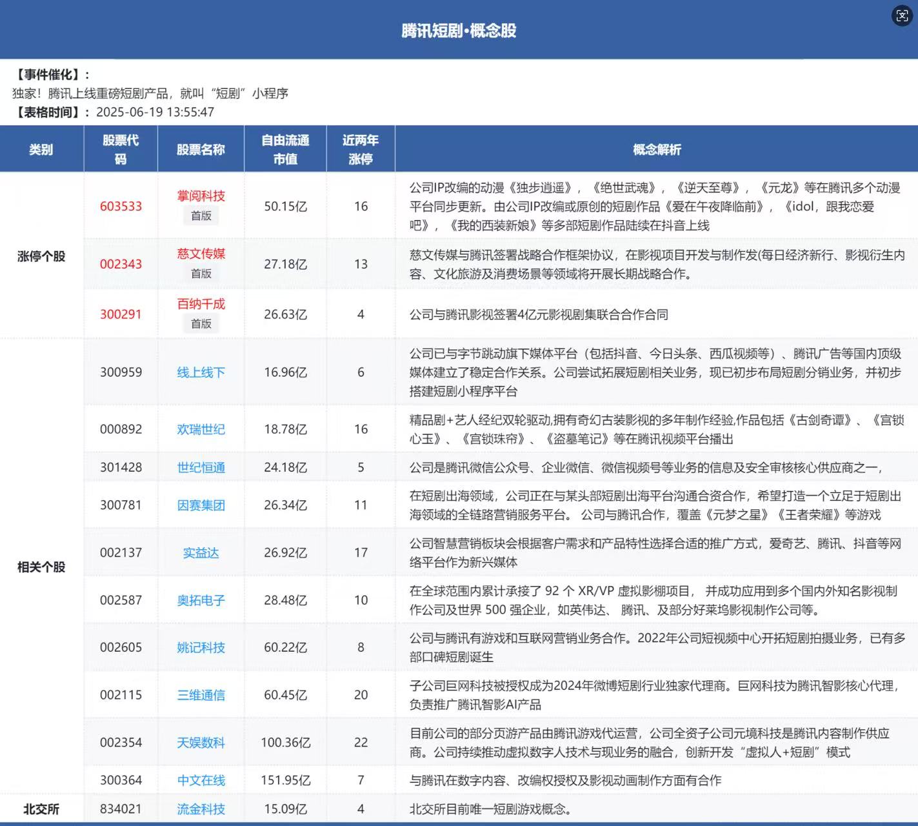Click the 股票名称 column header
The width and height of the screenshot is (918, 826).
click(201, 150)
